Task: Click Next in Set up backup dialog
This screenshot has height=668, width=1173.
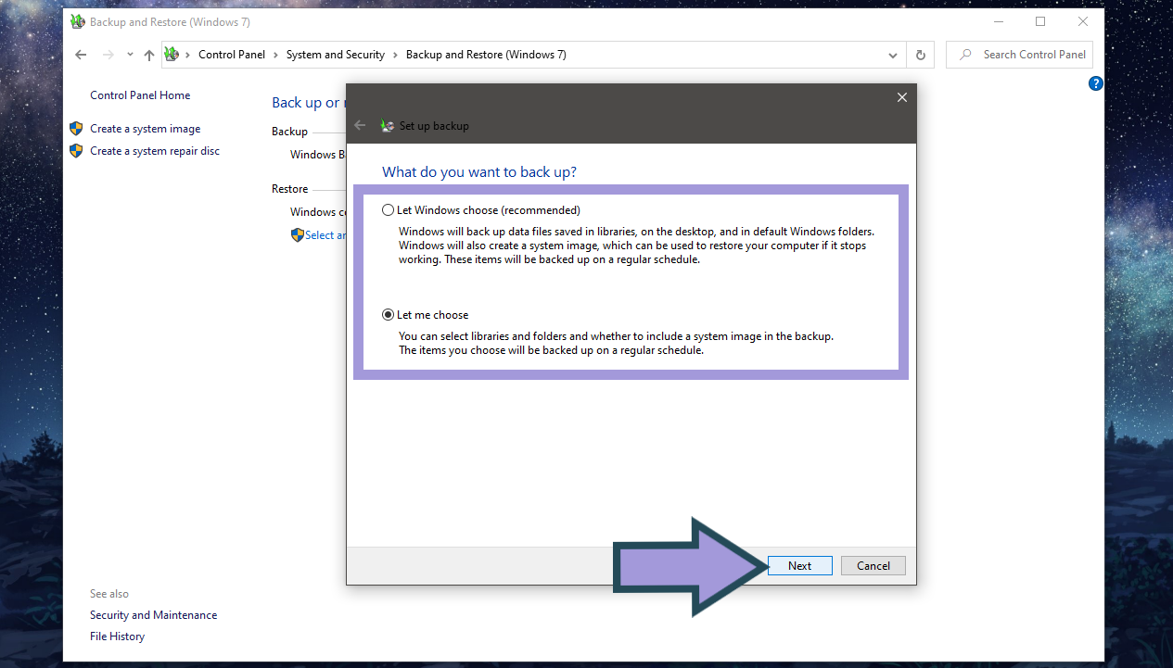Action: point(799,565)
